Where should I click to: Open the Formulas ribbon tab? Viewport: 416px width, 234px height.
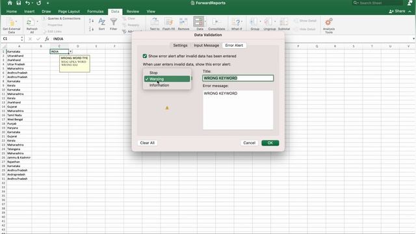point(96,12)
